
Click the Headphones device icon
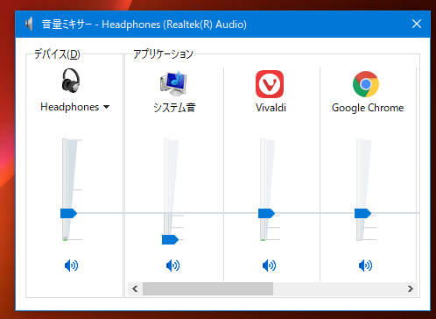coord(71,81)
